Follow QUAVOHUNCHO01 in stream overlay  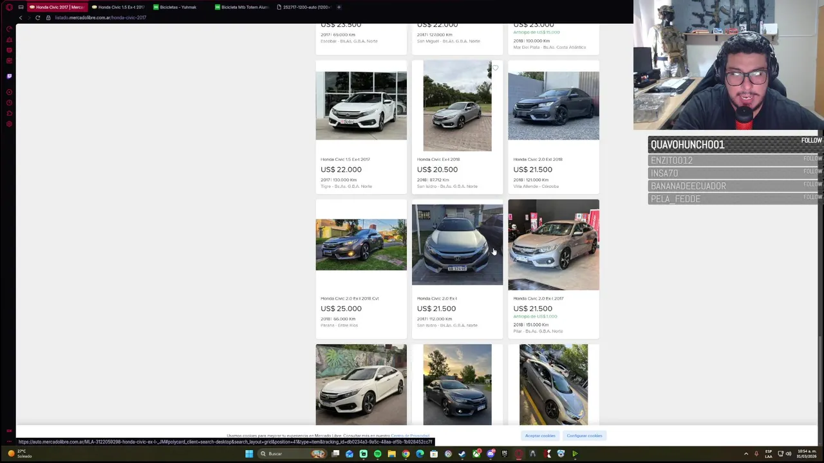[811, 140]
